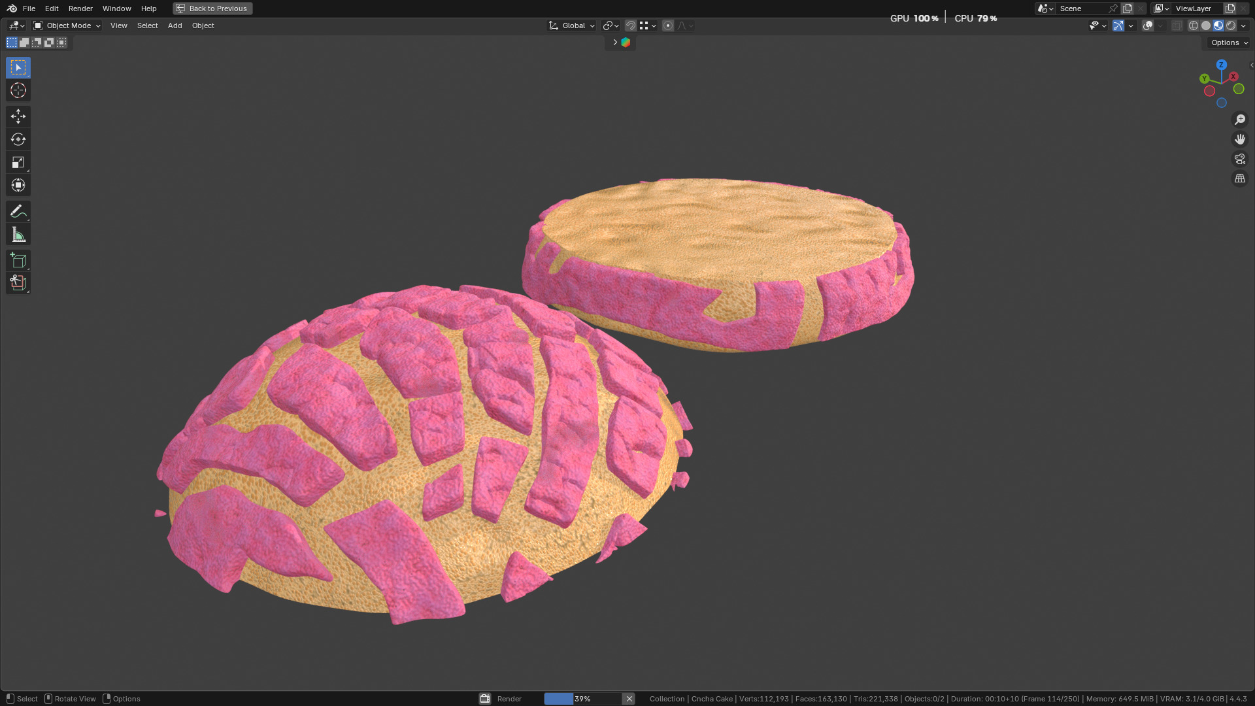Image resolution: width=1255 pixels, height=706 pixels.
Task: Click the Blender logo menu
Action: [12, 8]
